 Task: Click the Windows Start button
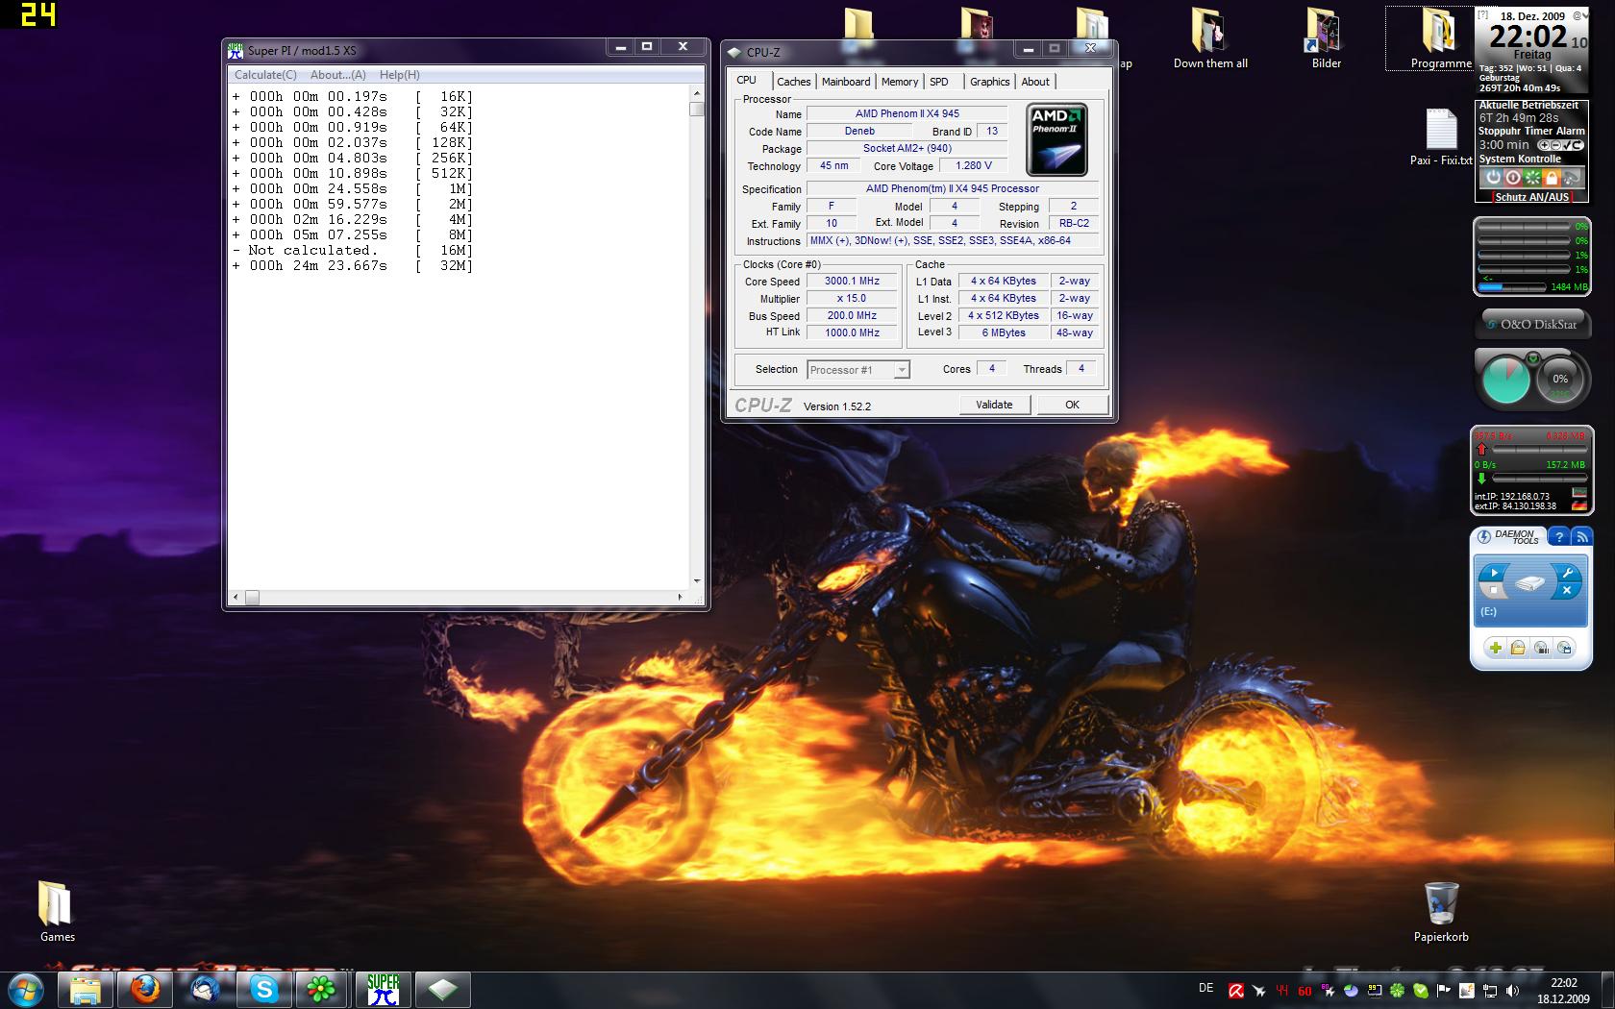[25, 989]
